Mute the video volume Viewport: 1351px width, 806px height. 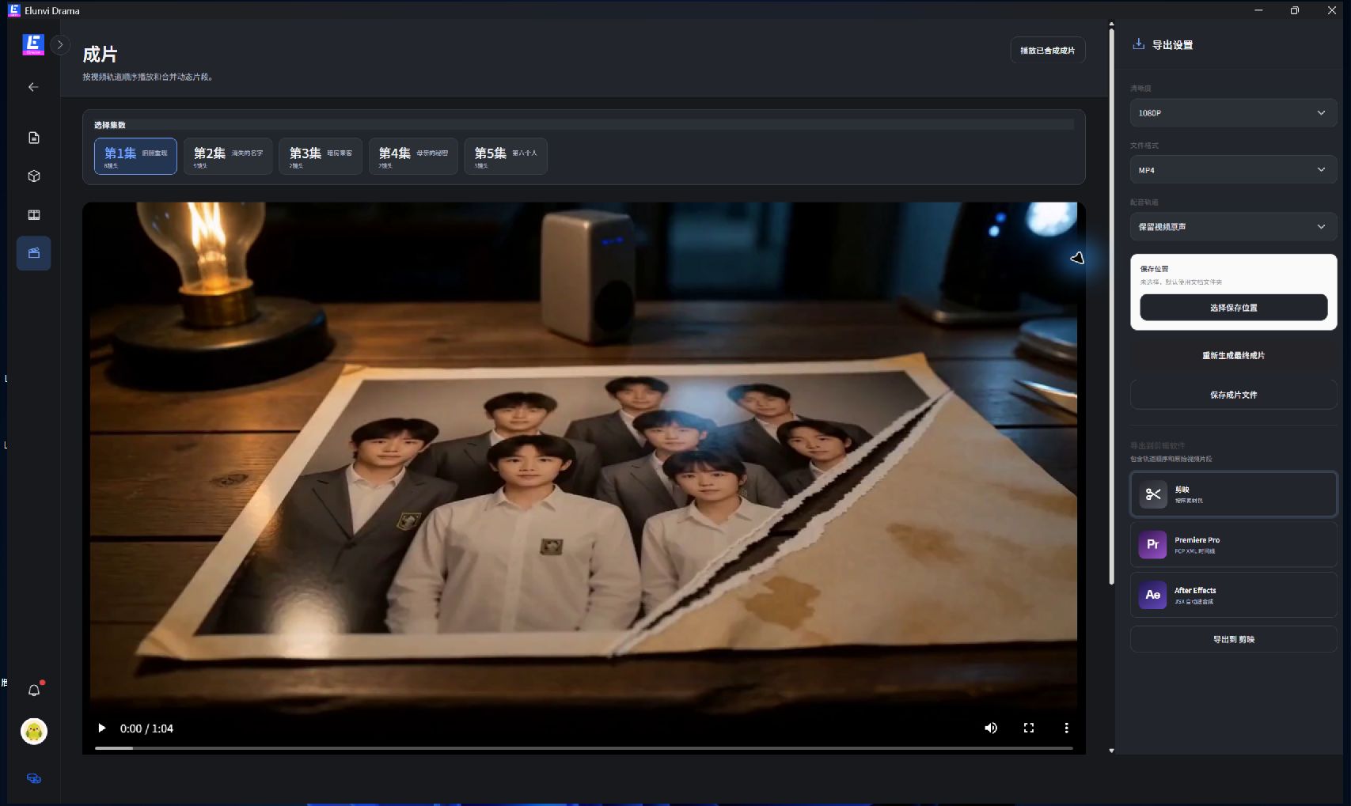tap(991, 728)
